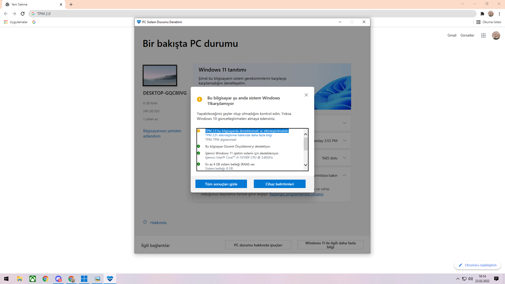
Task: Click Cihaz belirtimleri button
Action: click(280, 184)
